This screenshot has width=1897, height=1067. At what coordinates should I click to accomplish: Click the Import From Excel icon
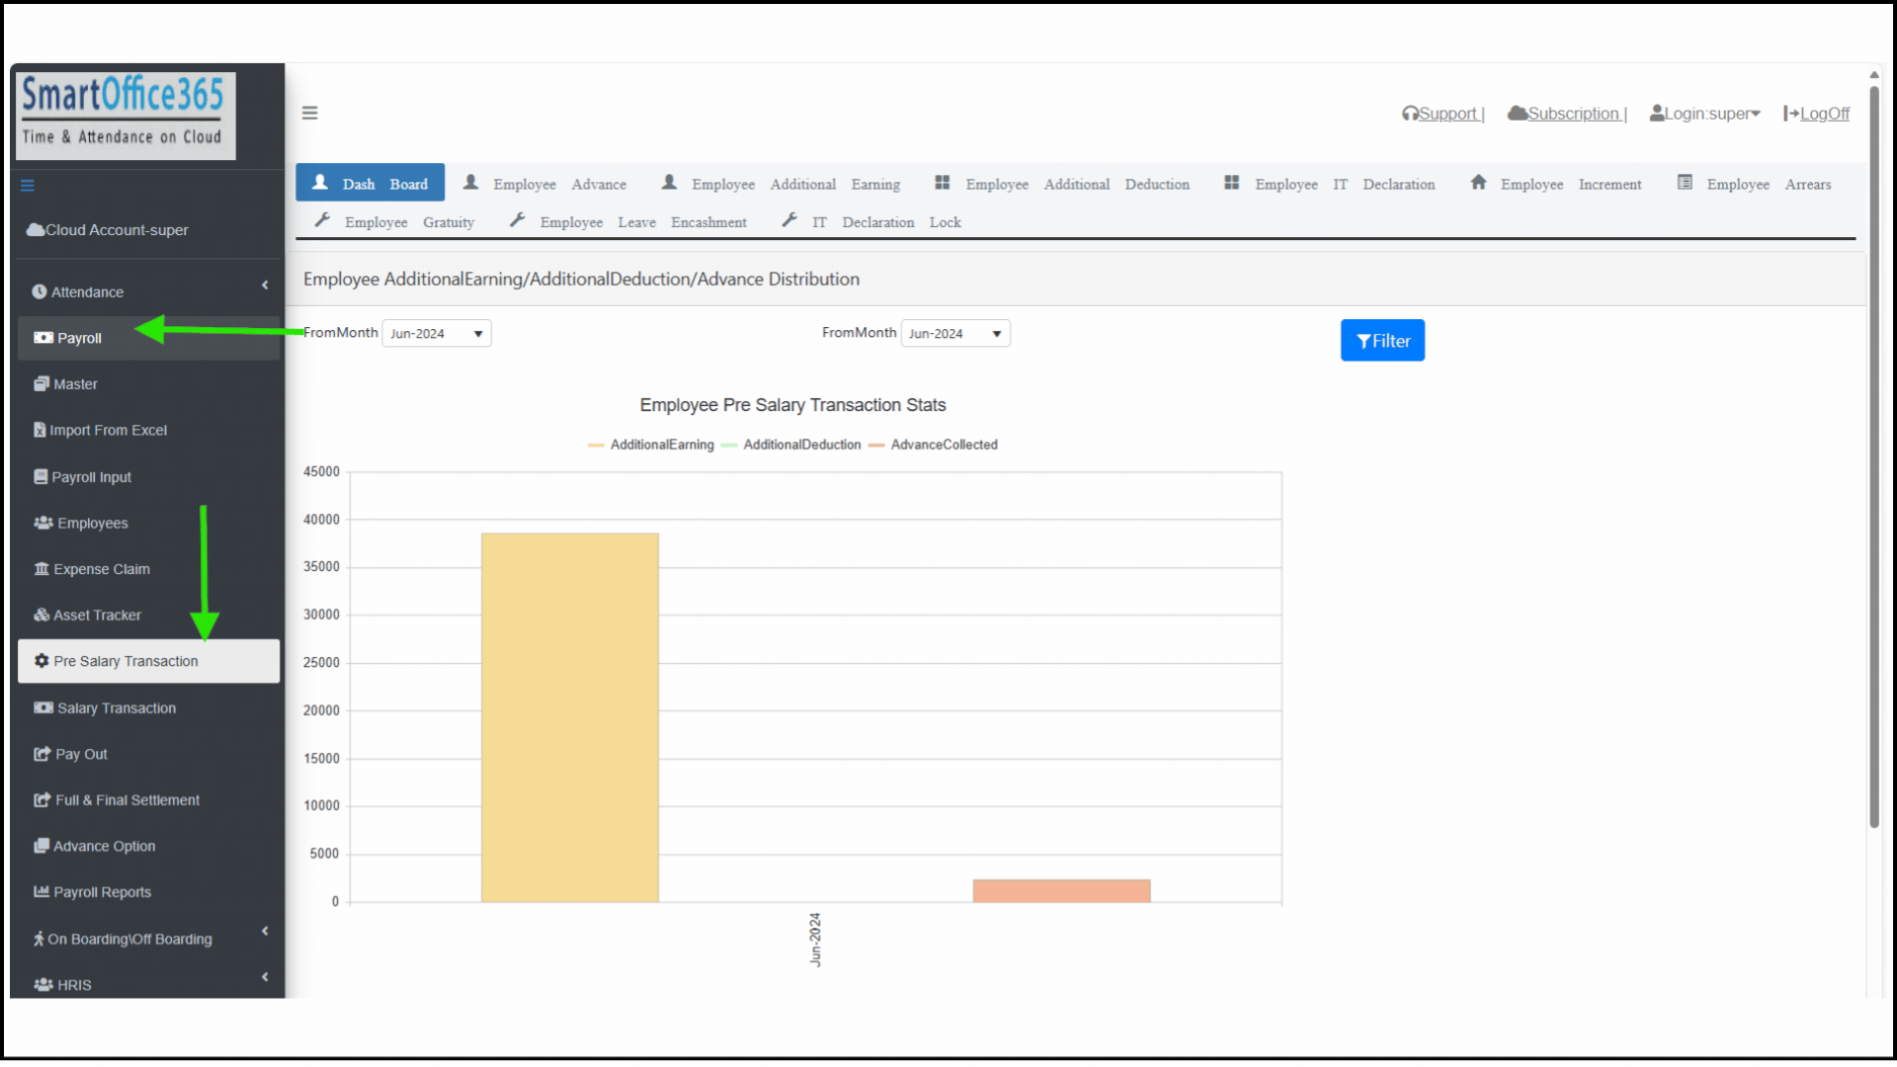[40, 430]
